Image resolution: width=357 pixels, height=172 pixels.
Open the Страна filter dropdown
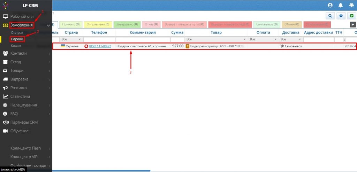coord(71,39)
